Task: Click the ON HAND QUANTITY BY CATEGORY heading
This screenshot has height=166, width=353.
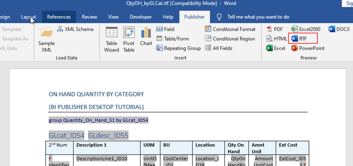Action: coord(96,94)
